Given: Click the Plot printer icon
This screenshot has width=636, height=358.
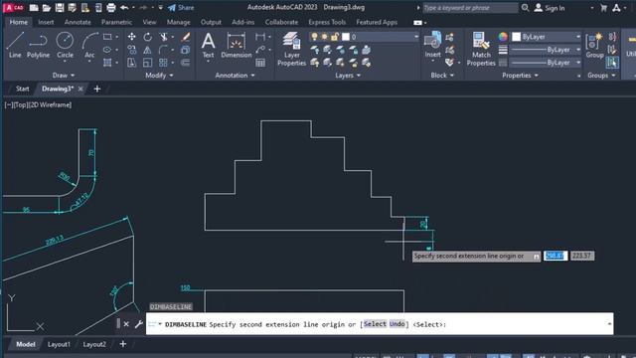Looking at the screenshot, I should click(x=110, y=8).
